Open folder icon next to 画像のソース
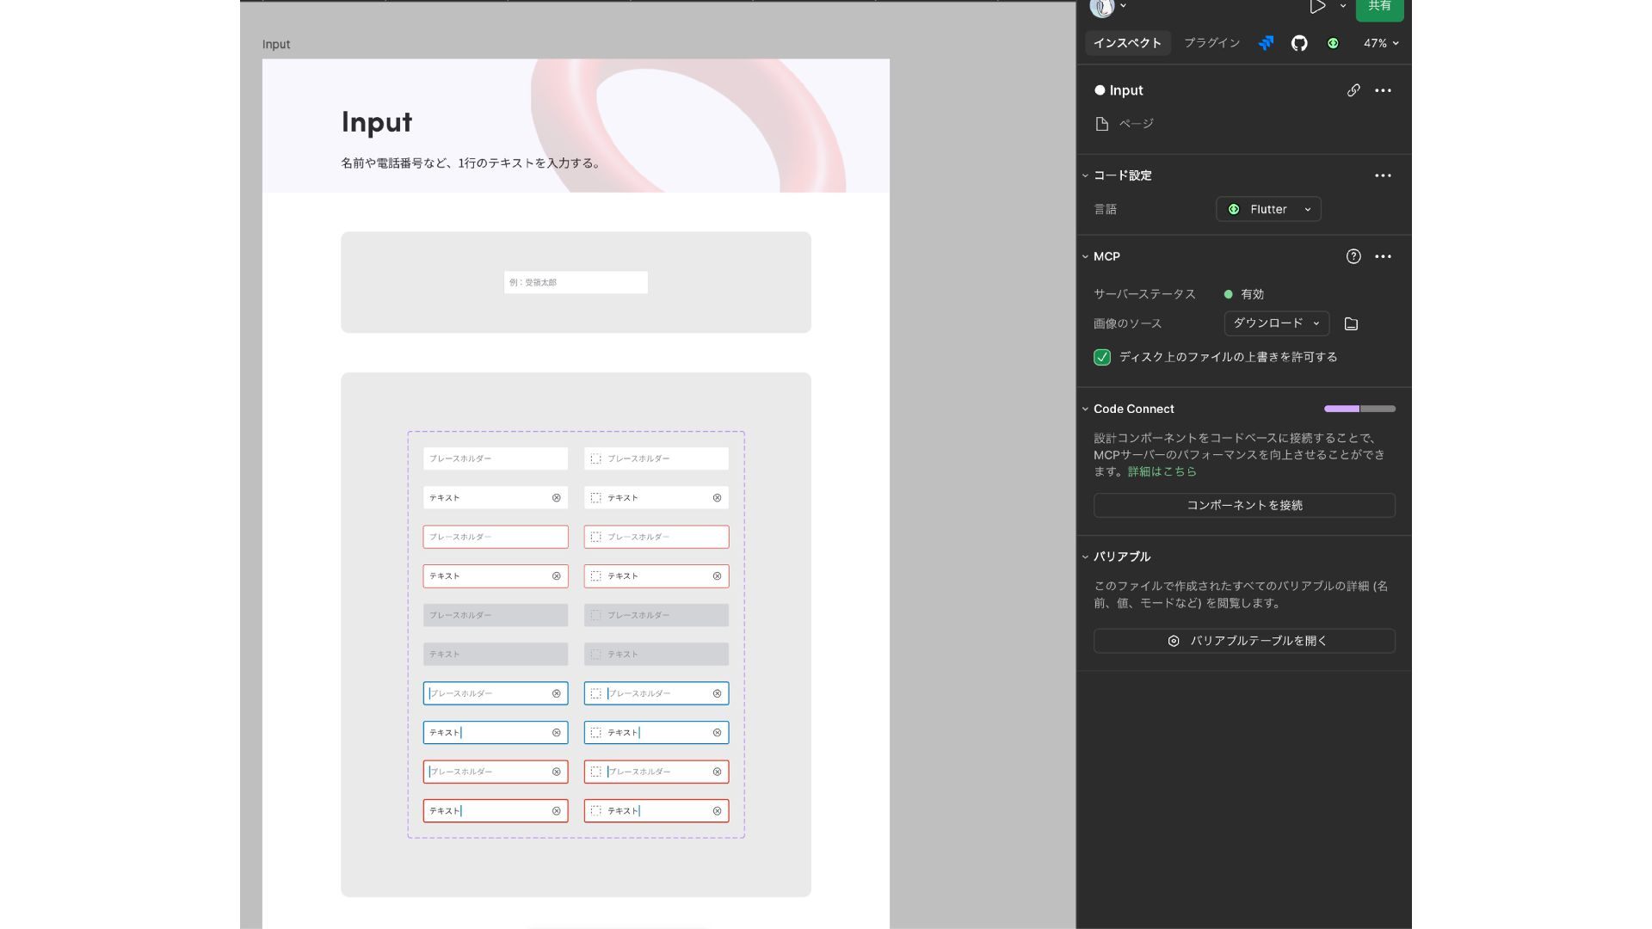 (x=1351, y=324)
